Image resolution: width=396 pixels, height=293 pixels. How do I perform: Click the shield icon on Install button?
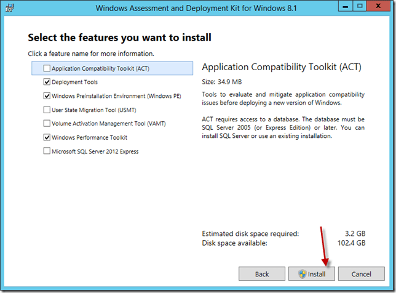(302, 274)
